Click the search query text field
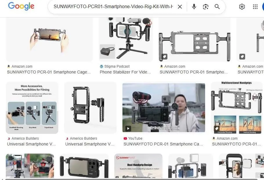 point(113,7)
